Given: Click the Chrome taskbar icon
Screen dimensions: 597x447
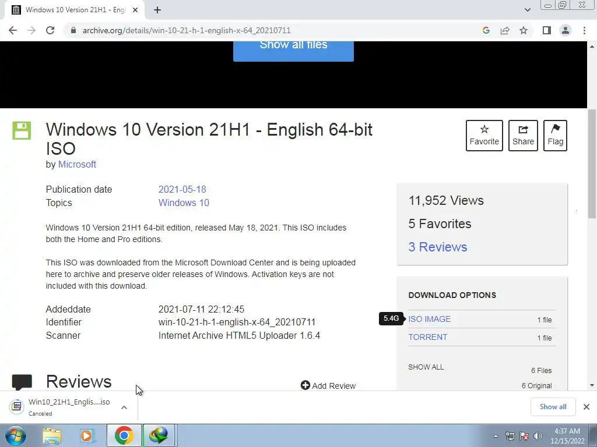Looking at the screenshot, I should click(x=124, y=435).
